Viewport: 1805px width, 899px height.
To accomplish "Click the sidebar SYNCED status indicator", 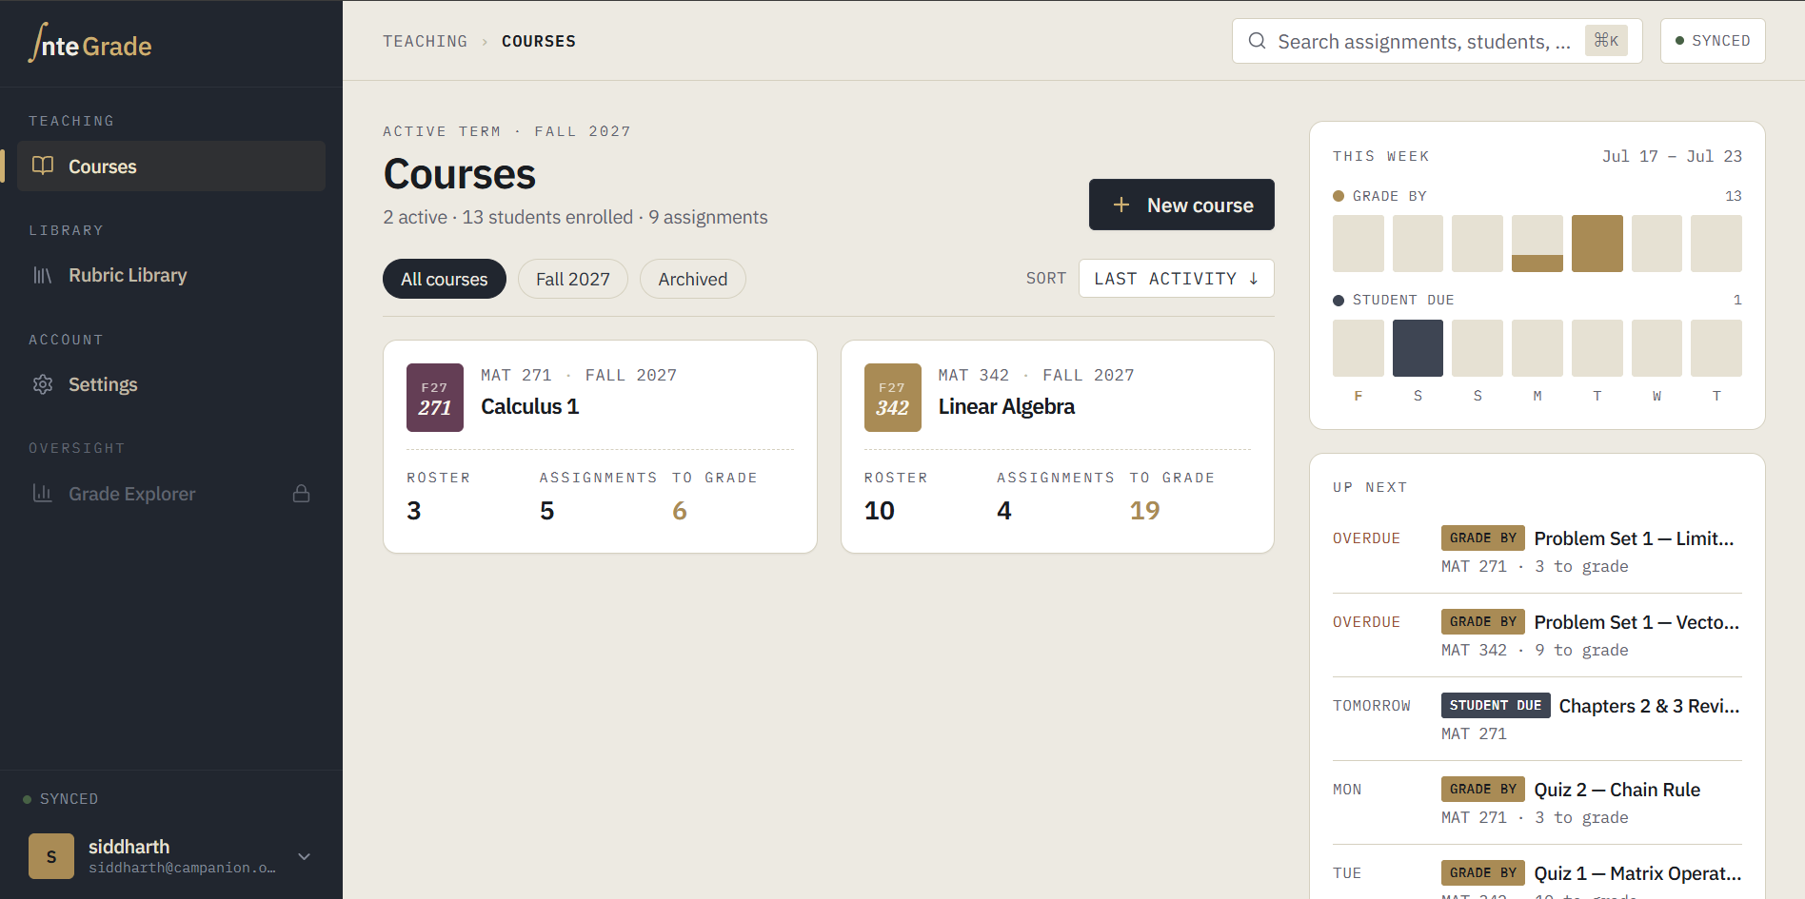I will pos(61,799).
